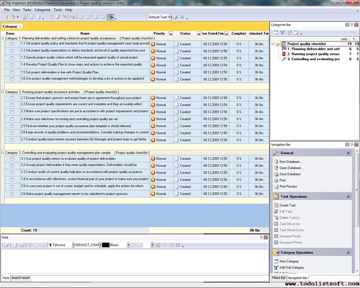Click the Create Task toolbar icon

[51, 17]
